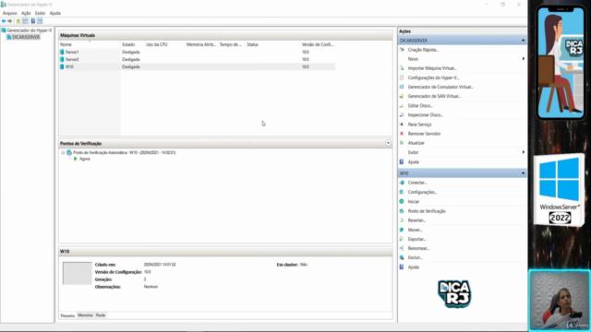This screenshot has width=591, height=332.
Task: Collapse the automatic checkpoint tree node
Action: click(64, 153)
